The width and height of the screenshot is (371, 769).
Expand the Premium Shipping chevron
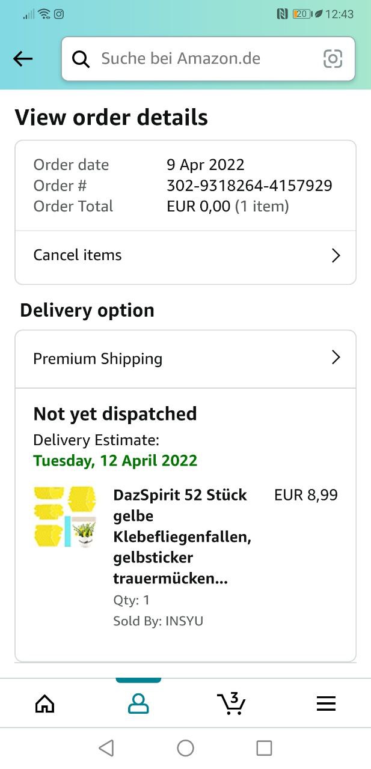(x=336, y=358)
